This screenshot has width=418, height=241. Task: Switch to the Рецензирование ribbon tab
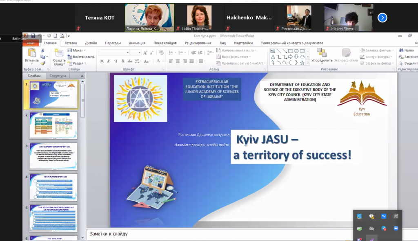(198, 43)
